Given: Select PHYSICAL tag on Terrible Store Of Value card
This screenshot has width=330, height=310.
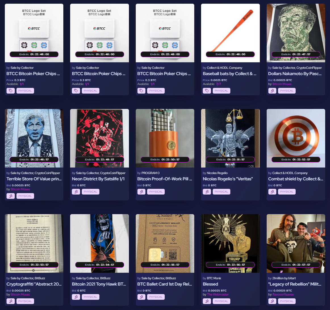Looking at the screenshot, I should 25,196.
